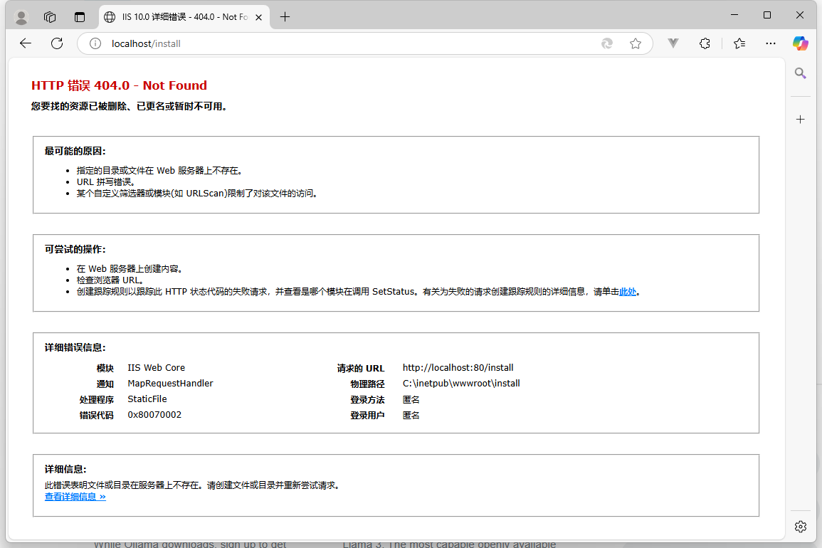Open Settings and more ellipsis menu
This screenshot has height=548, width=822.
(x=770, y=43)
